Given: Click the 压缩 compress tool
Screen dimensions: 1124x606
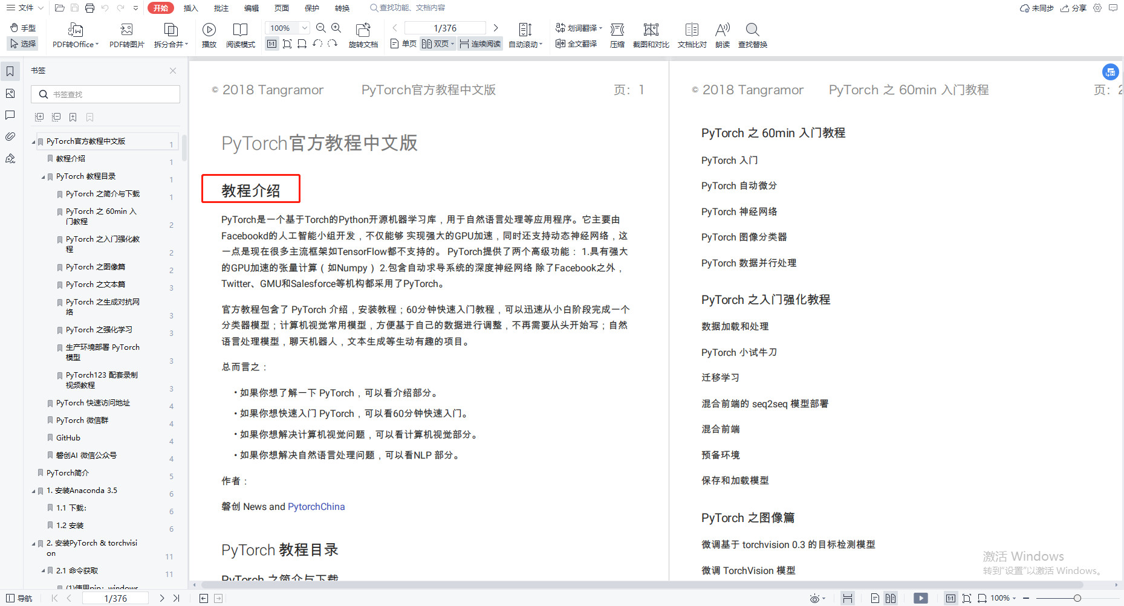Looking at the screenshot, I should click(617, 36).
